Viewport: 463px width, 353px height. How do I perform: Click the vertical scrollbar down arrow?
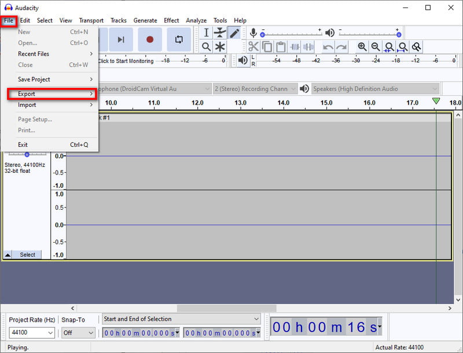point(458,300)
